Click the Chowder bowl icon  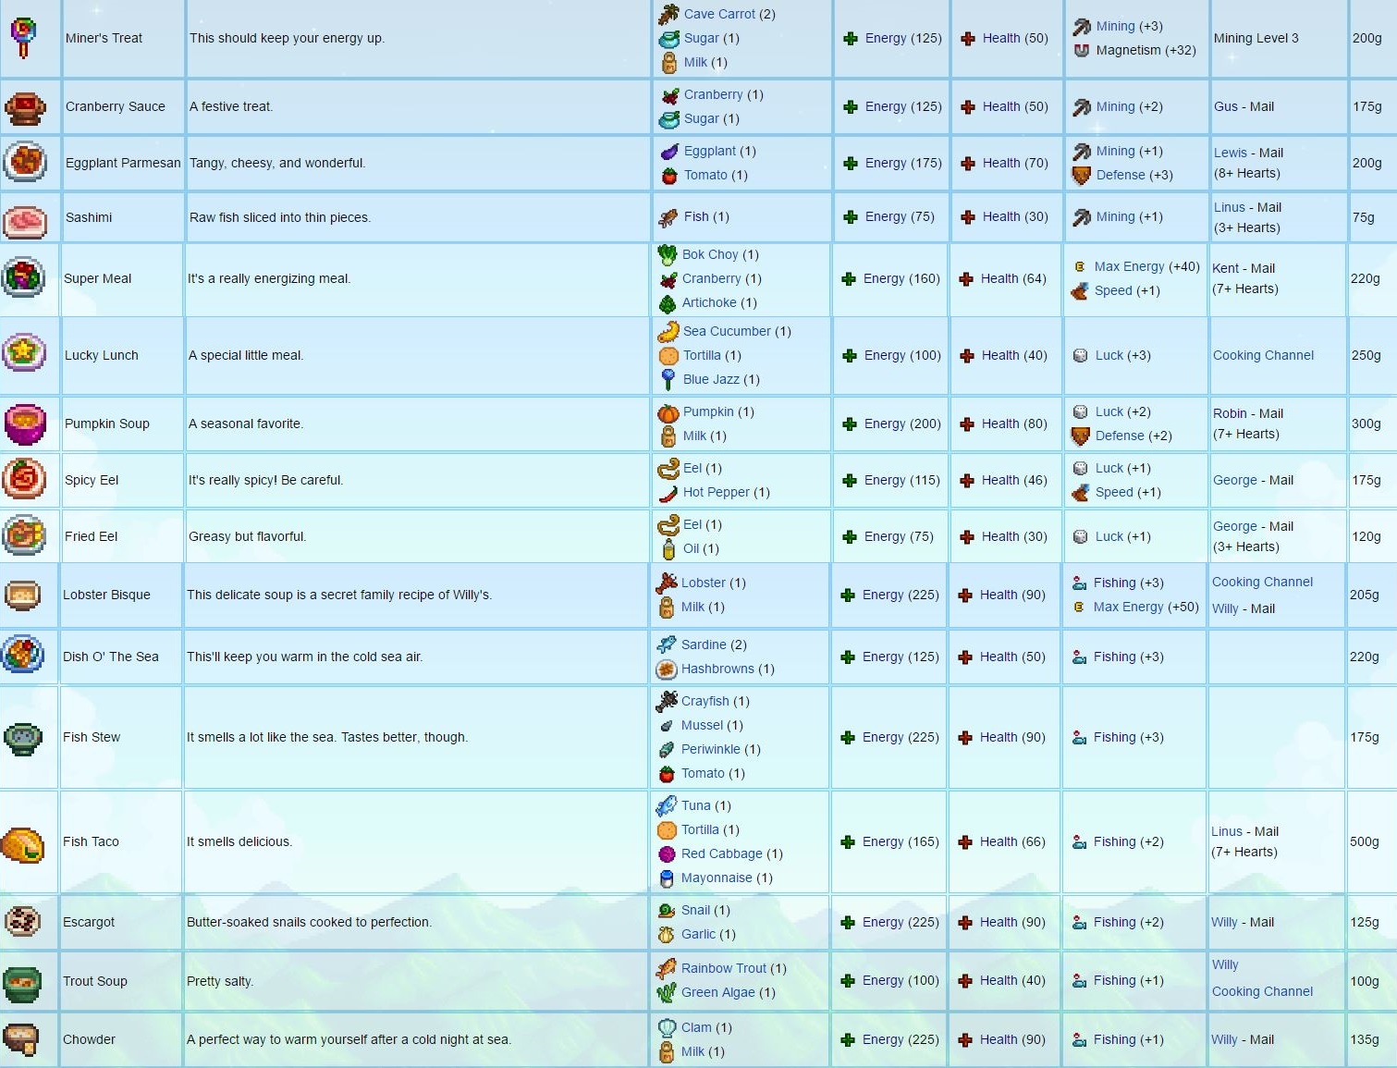(21, 1040)
